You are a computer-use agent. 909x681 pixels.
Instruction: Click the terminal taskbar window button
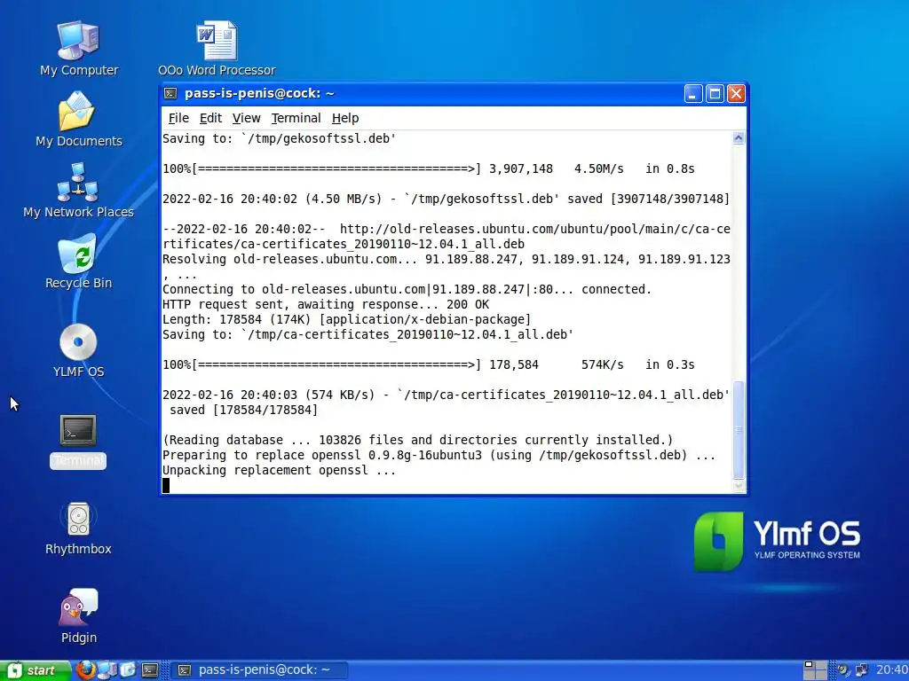(x=259, y=670)
